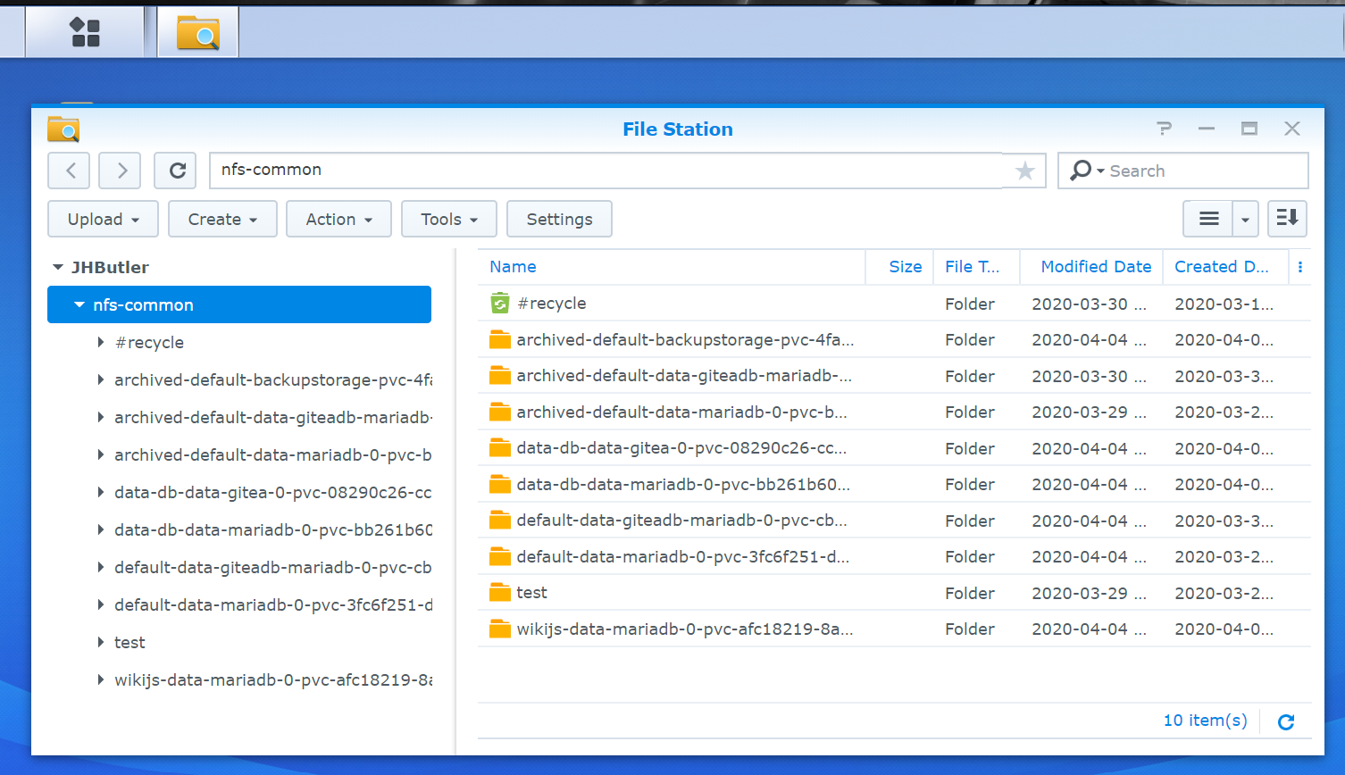Open the Upload dropdown menu
This screenshot has height=775, width=1345.
pyautogui.click(x=103, y=219)
